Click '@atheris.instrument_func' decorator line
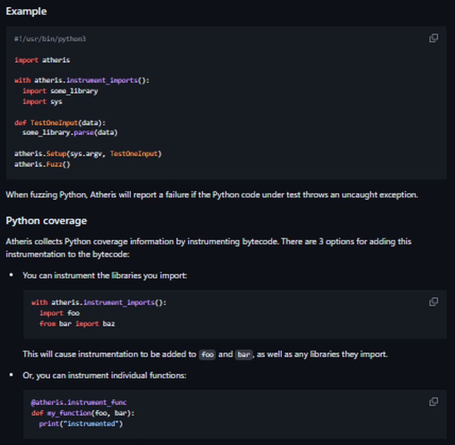 tap(79, 402)
